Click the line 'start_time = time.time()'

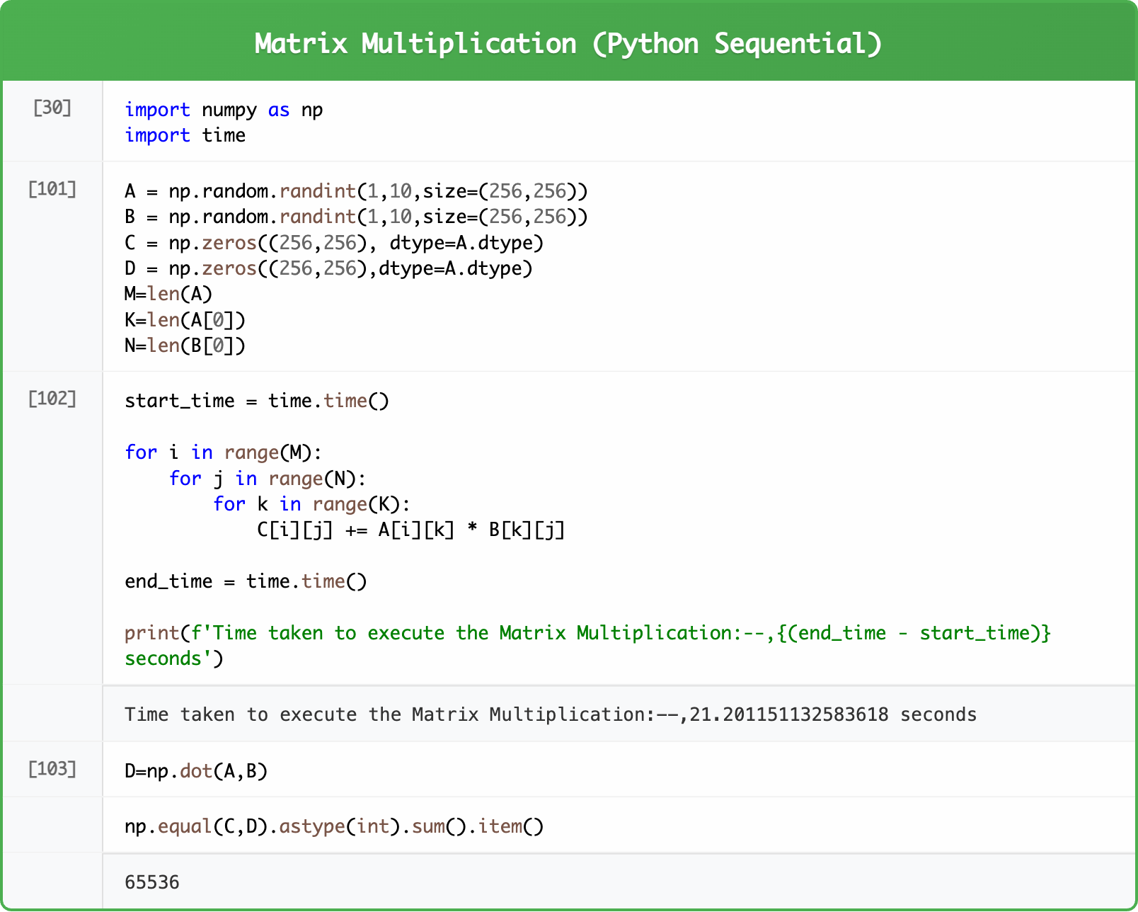(257, 401)
